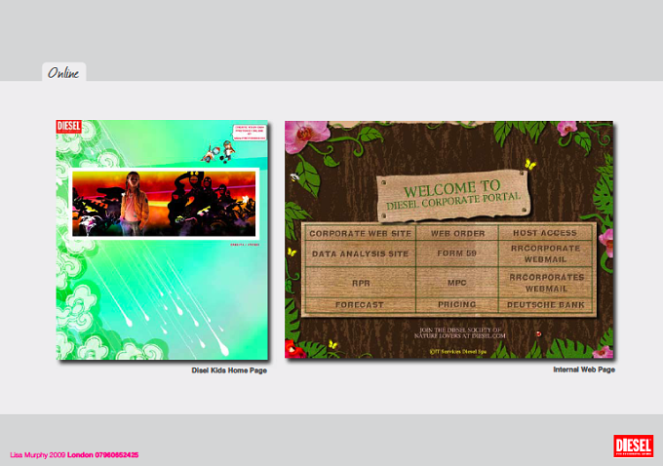
Task: Open the Pricing link
Action: tap(457, 304)
